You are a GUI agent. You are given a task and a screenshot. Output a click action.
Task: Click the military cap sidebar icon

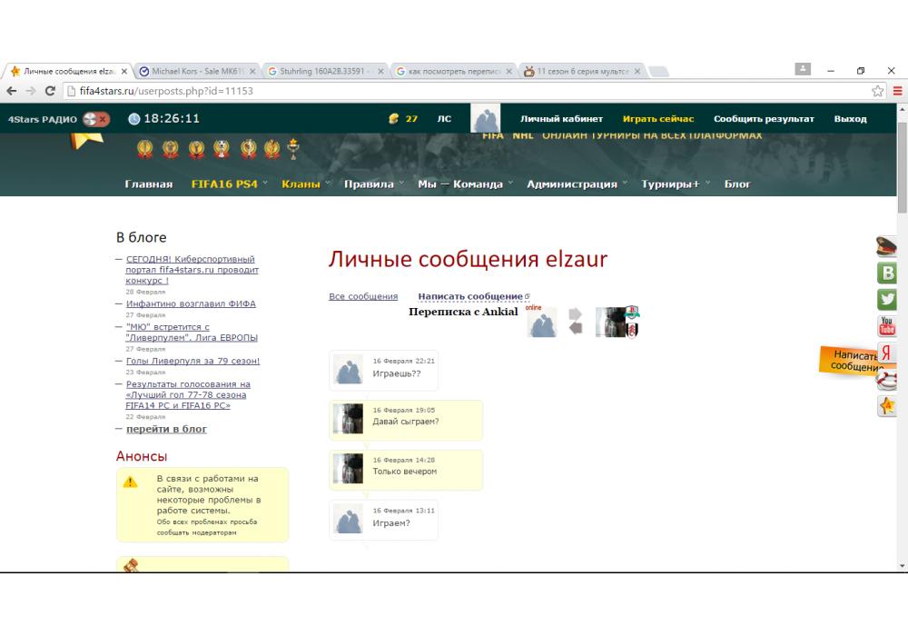(886, 245)
